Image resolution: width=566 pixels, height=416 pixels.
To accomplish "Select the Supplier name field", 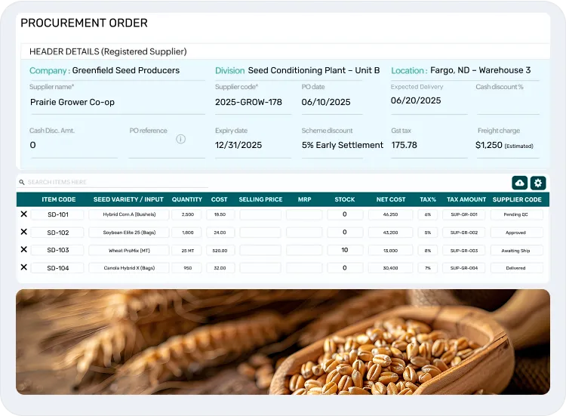I will 116,102.
